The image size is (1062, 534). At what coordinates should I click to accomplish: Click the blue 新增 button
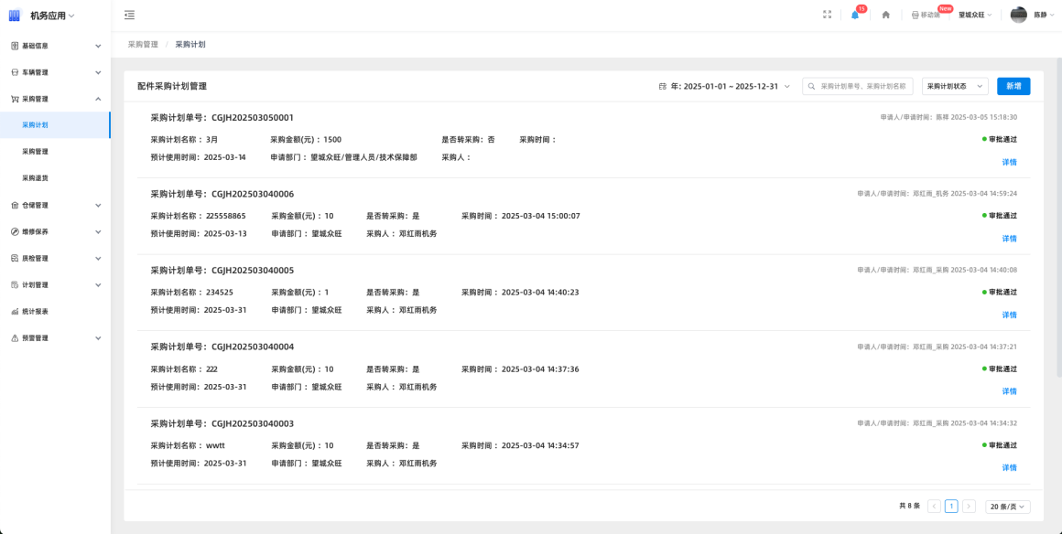tap(1013, 86)
